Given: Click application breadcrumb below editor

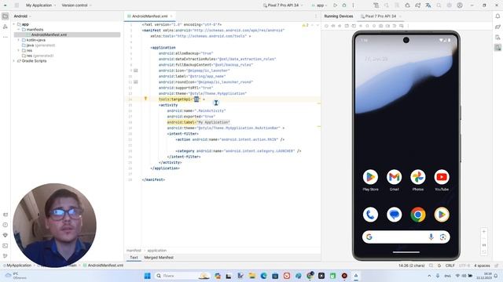Looking at the screenshot, I should [x=157, y=251].
